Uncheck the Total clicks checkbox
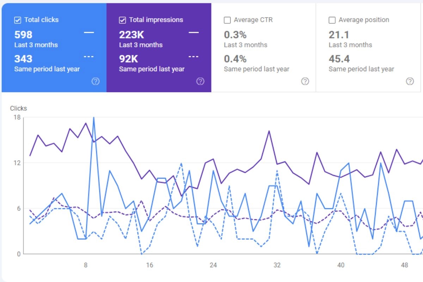The height and width of the screenshot is (282, 423). click(x=18, y=20)
